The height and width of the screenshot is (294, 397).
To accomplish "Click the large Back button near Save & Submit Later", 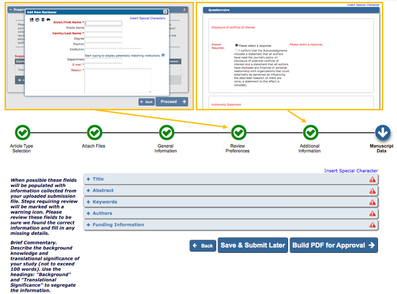I will point(203,246).
